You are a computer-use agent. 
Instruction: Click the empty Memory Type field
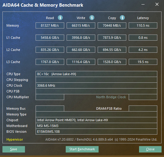point(96,114)
